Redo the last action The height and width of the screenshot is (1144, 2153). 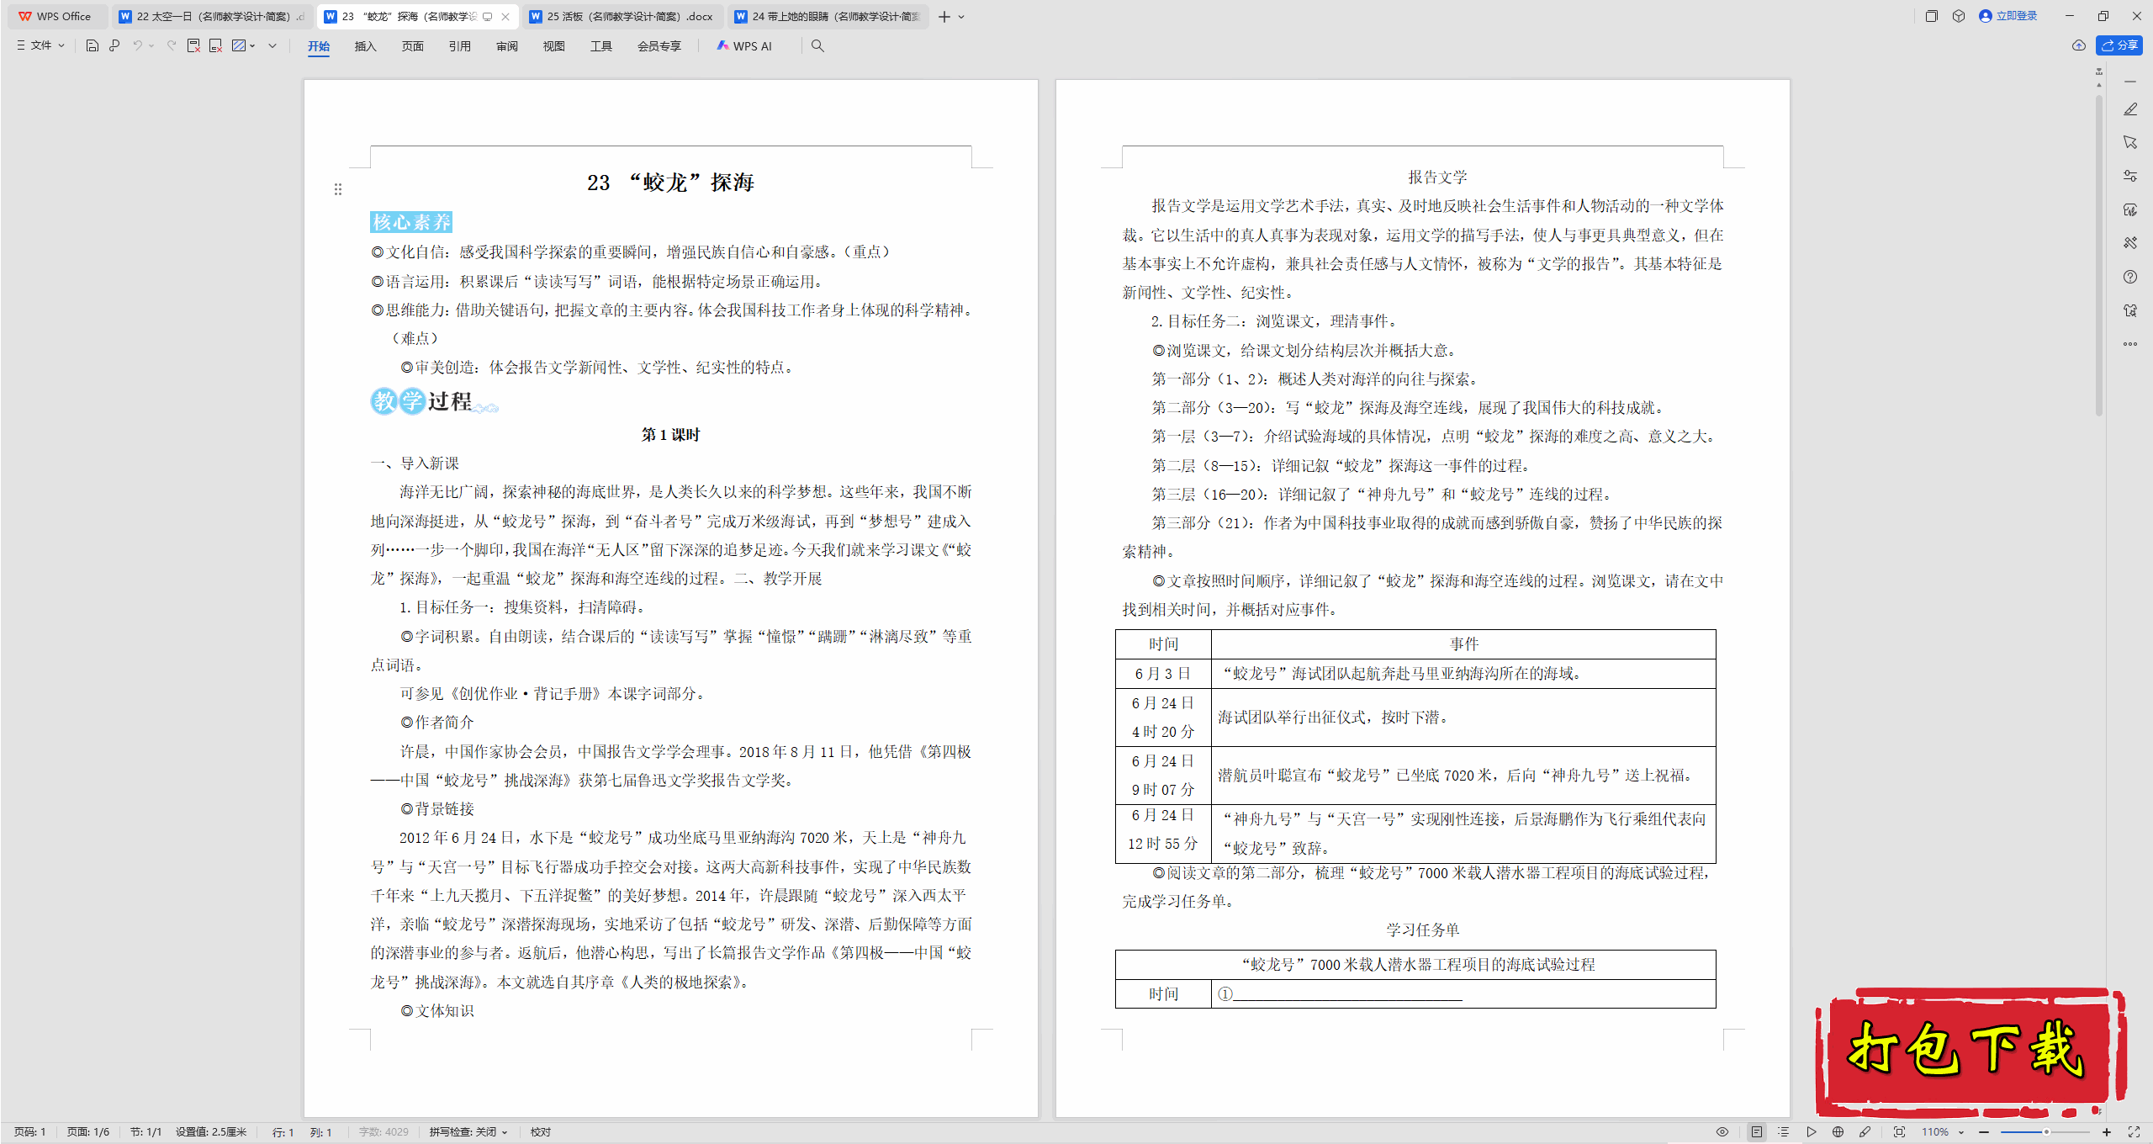click(x=172, y=45)
